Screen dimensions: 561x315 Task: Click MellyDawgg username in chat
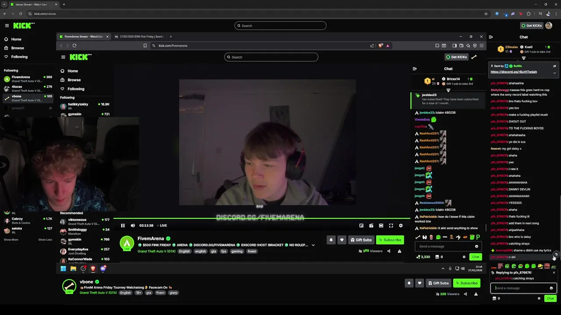pos(499,90)
